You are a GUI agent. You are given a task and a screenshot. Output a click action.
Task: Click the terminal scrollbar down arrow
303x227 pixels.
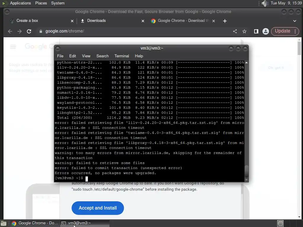[x=246, y=180]
